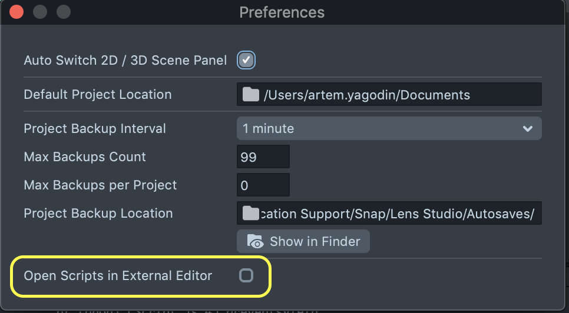
Task: Click the Auto Switch 2D / 3D Scene Panel label
Action: coord(125,61)
